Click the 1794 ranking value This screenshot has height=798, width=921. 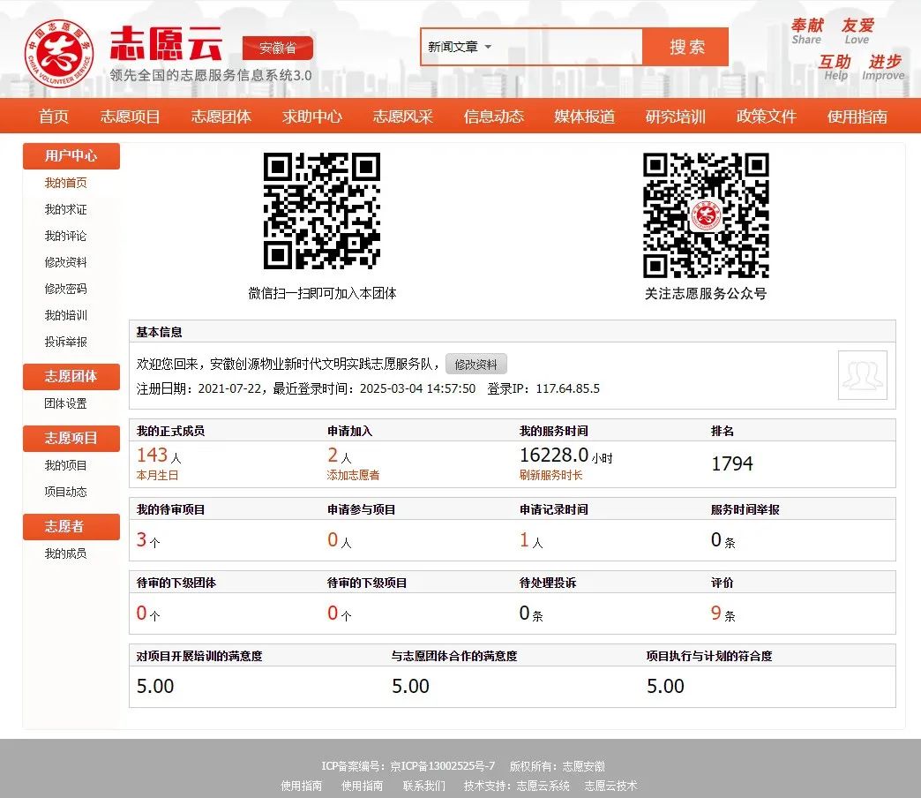coord(732,463)
